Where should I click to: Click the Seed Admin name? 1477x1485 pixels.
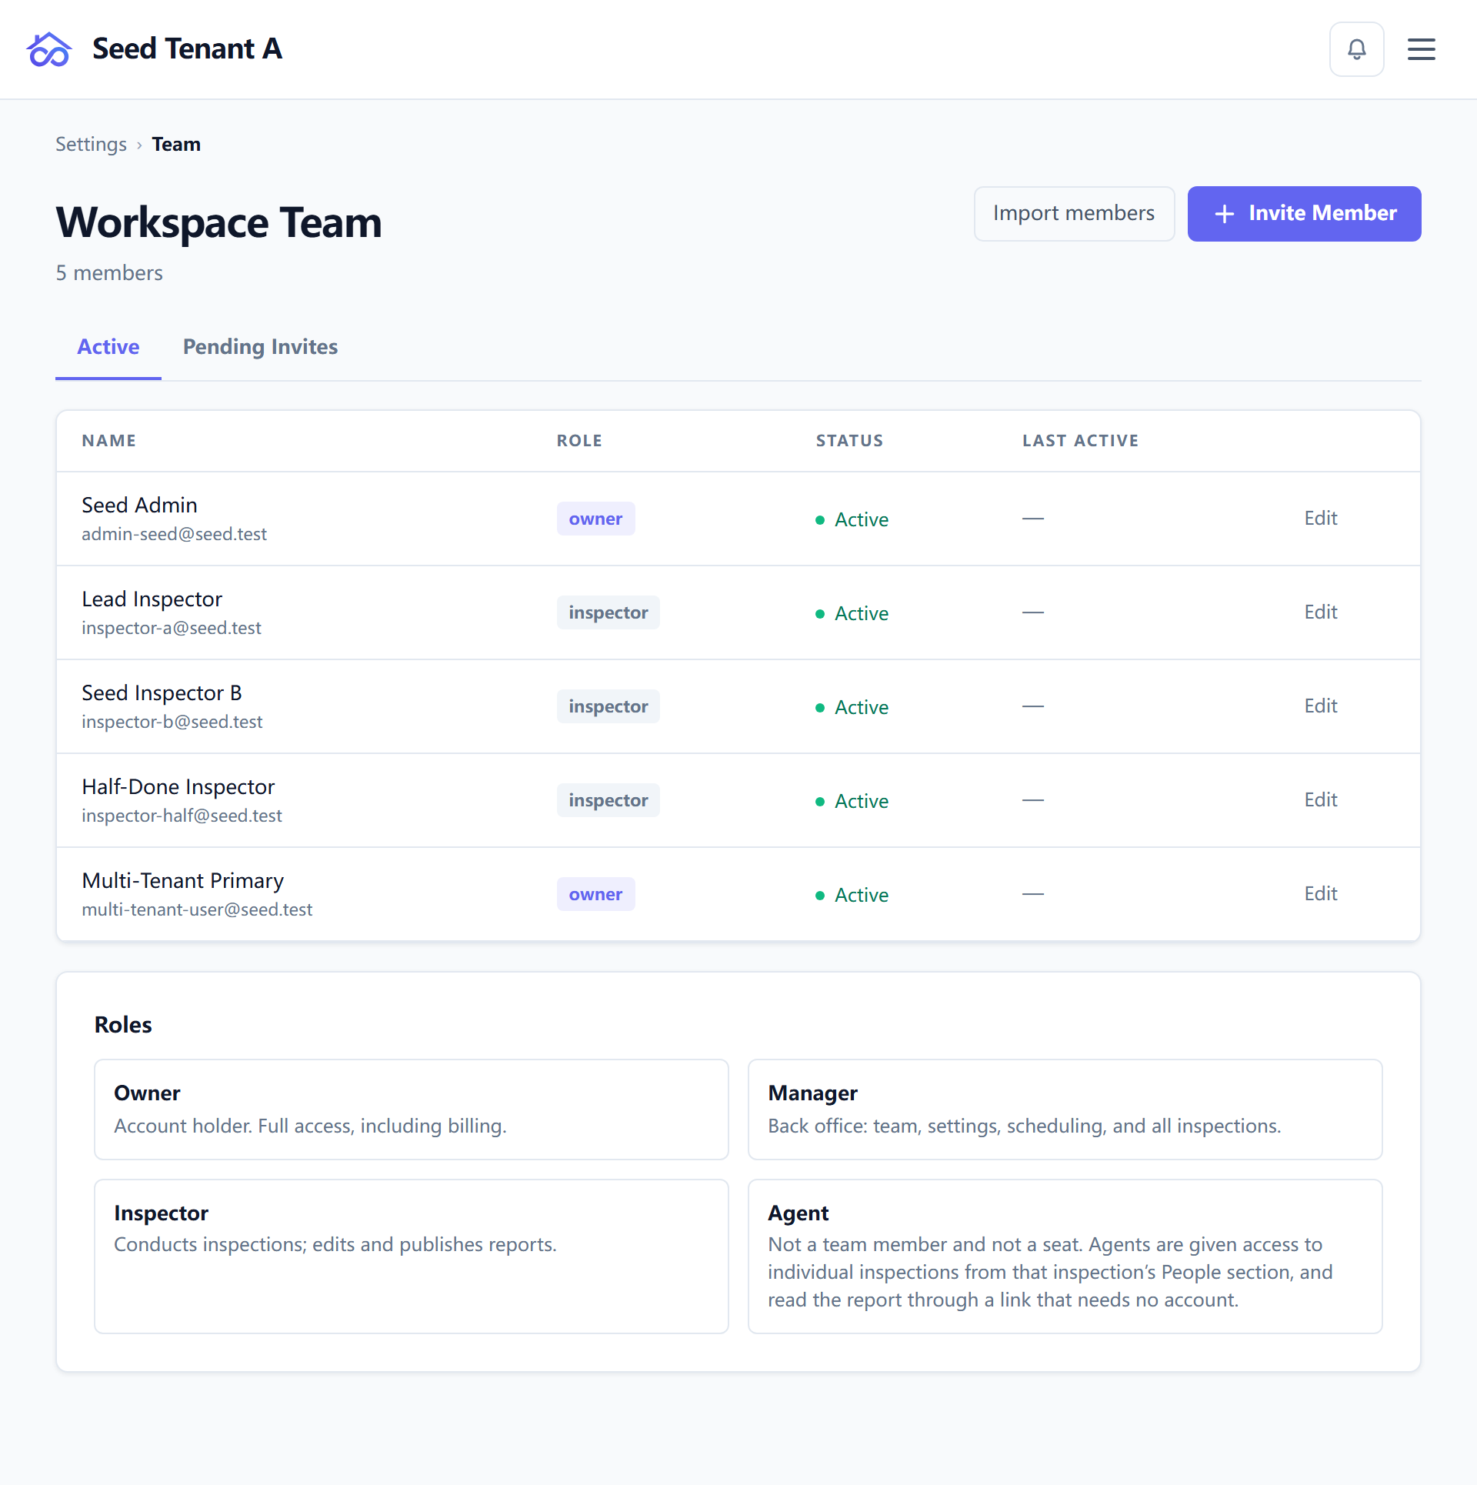pos(139,505)
